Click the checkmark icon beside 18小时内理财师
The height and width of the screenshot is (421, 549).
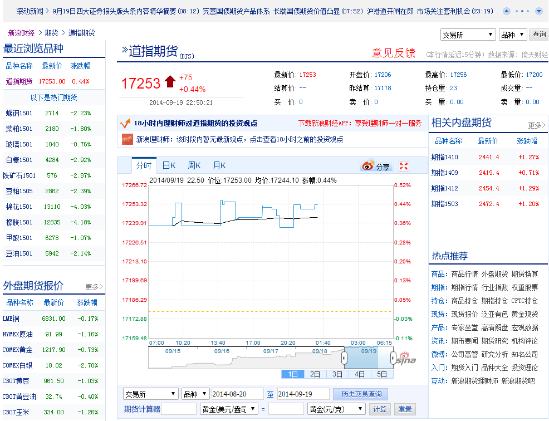(125, 123)
